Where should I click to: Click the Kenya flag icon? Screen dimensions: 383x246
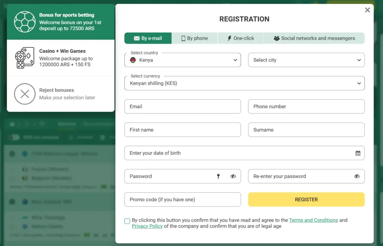(133, 60)
